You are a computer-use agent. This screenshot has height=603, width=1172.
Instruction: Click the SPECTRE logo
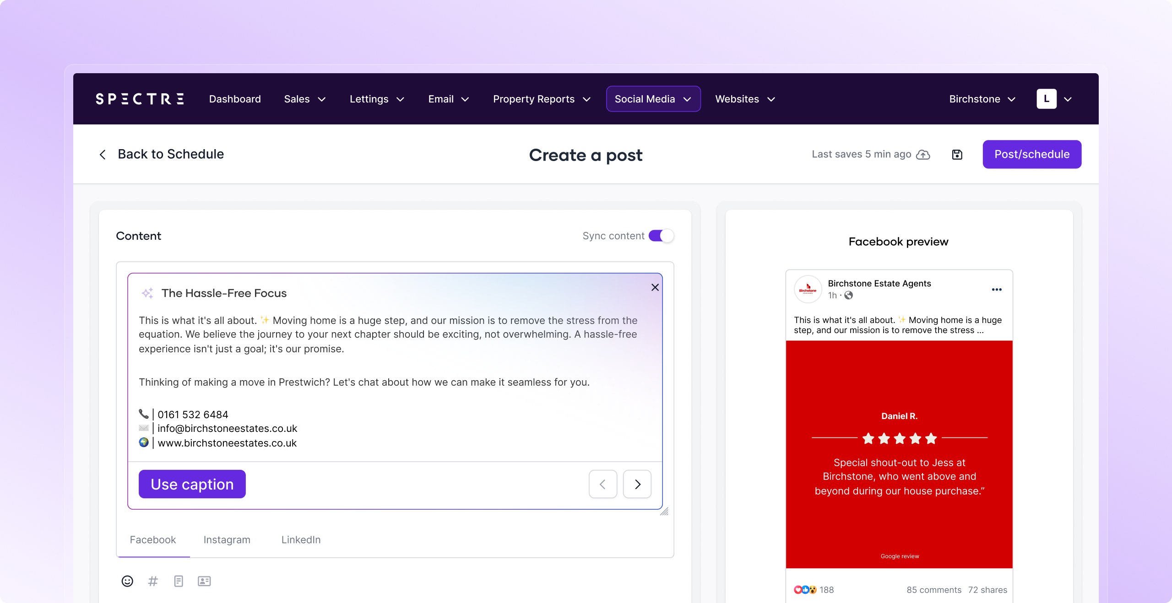coord(140,99)
